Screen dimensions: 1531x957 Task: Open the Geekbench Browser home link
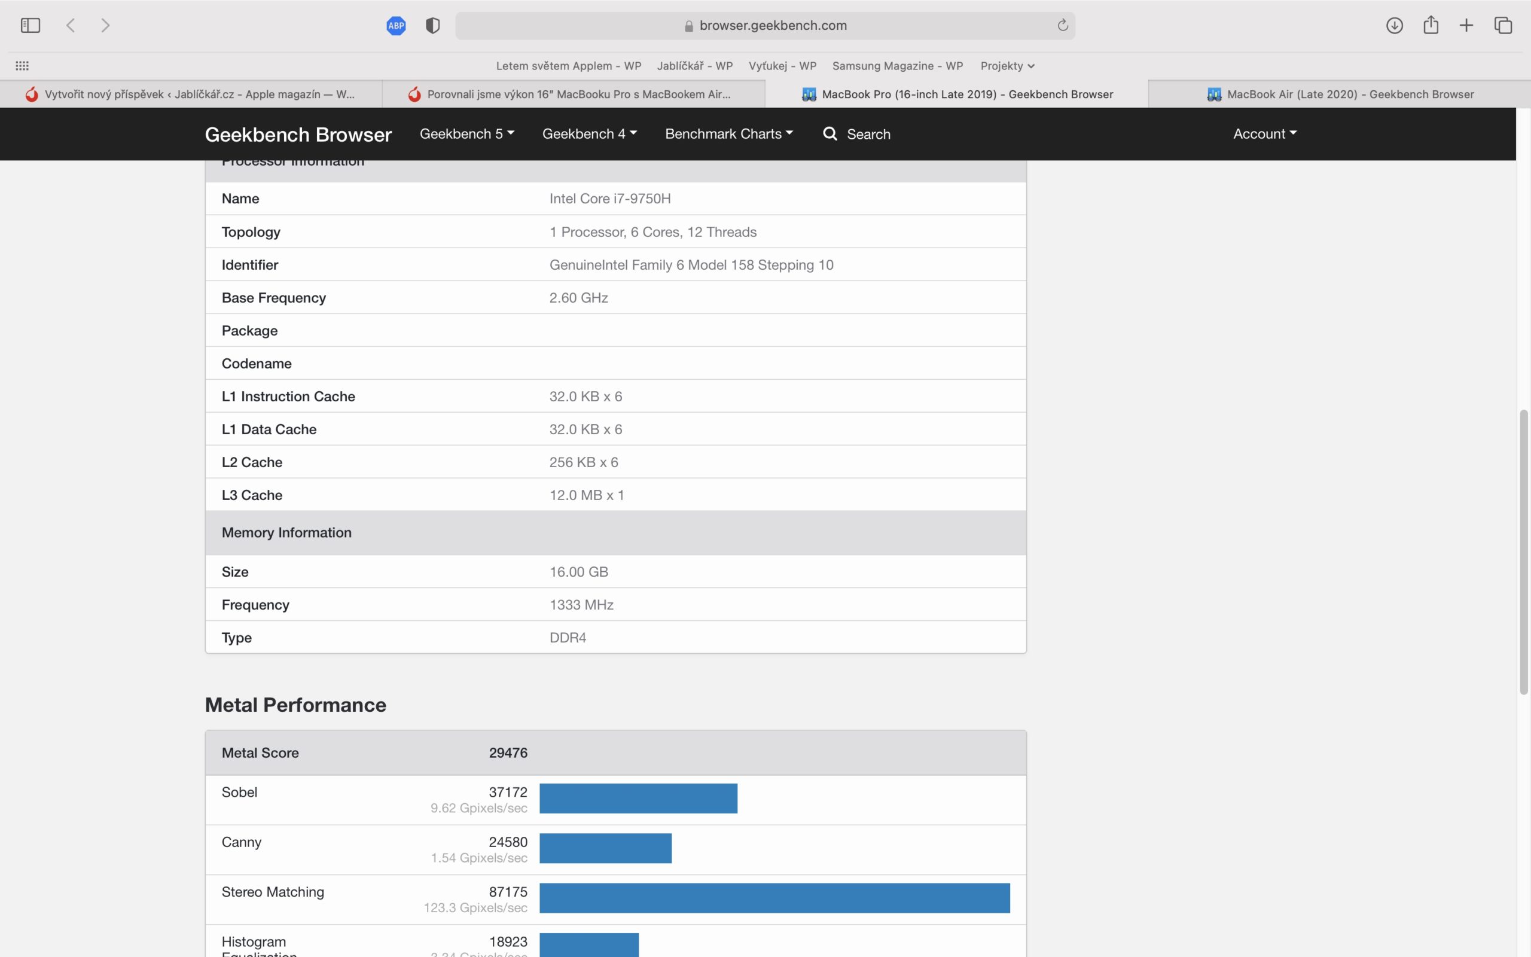(298, 134)
